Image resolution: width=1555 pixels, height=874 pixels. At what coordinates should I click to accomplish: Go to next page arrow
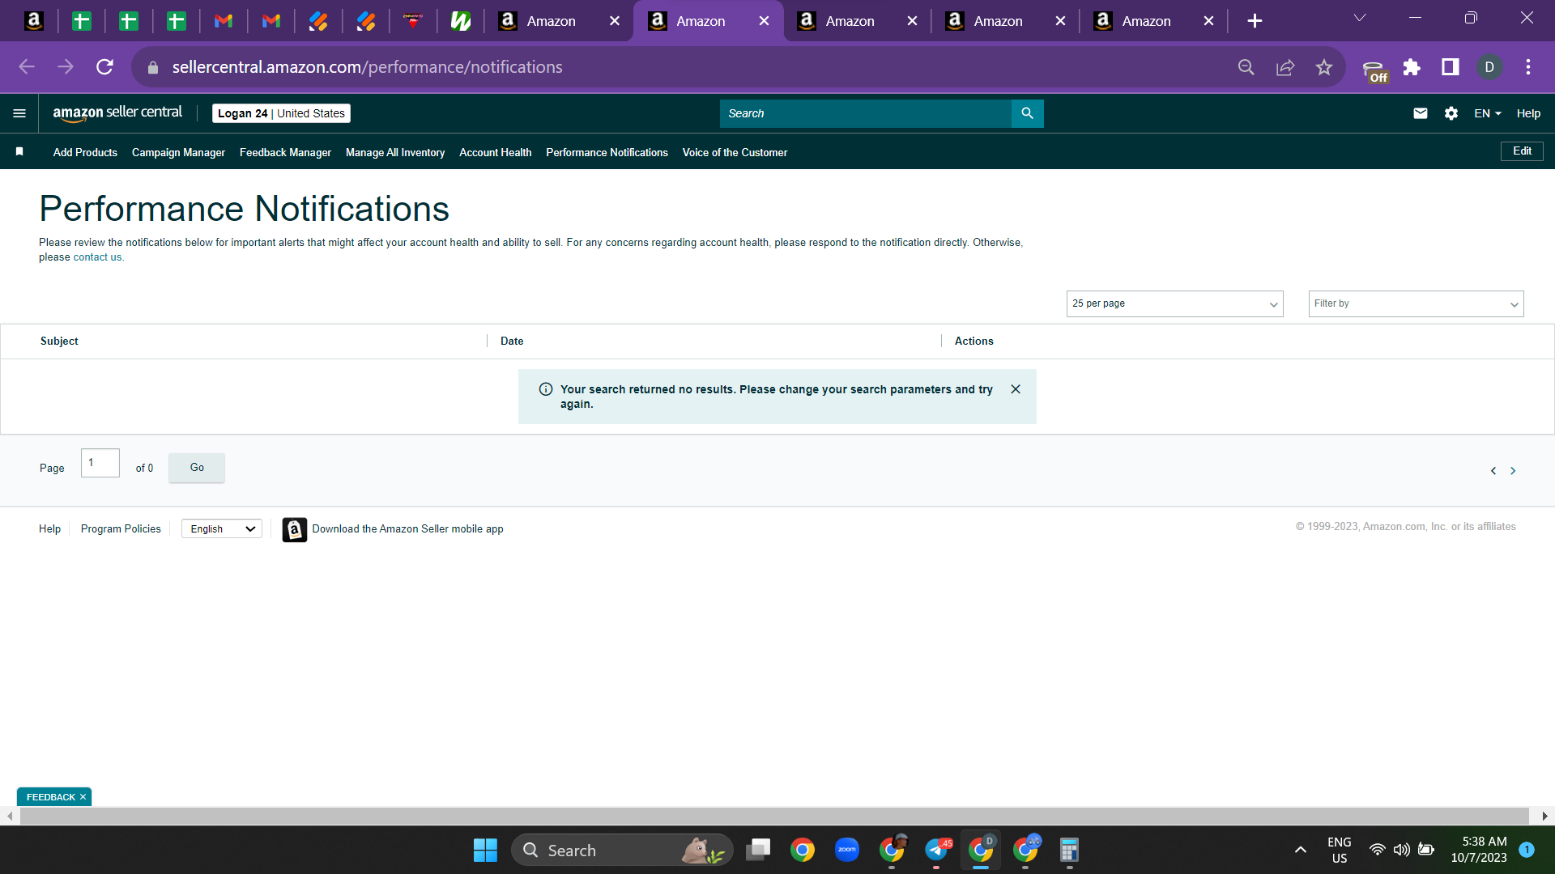[1513, 471]
